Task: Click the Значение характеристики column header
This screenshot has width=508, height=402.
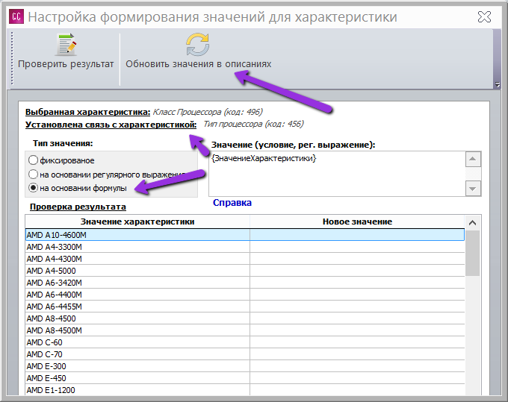Action: (137, 222)
